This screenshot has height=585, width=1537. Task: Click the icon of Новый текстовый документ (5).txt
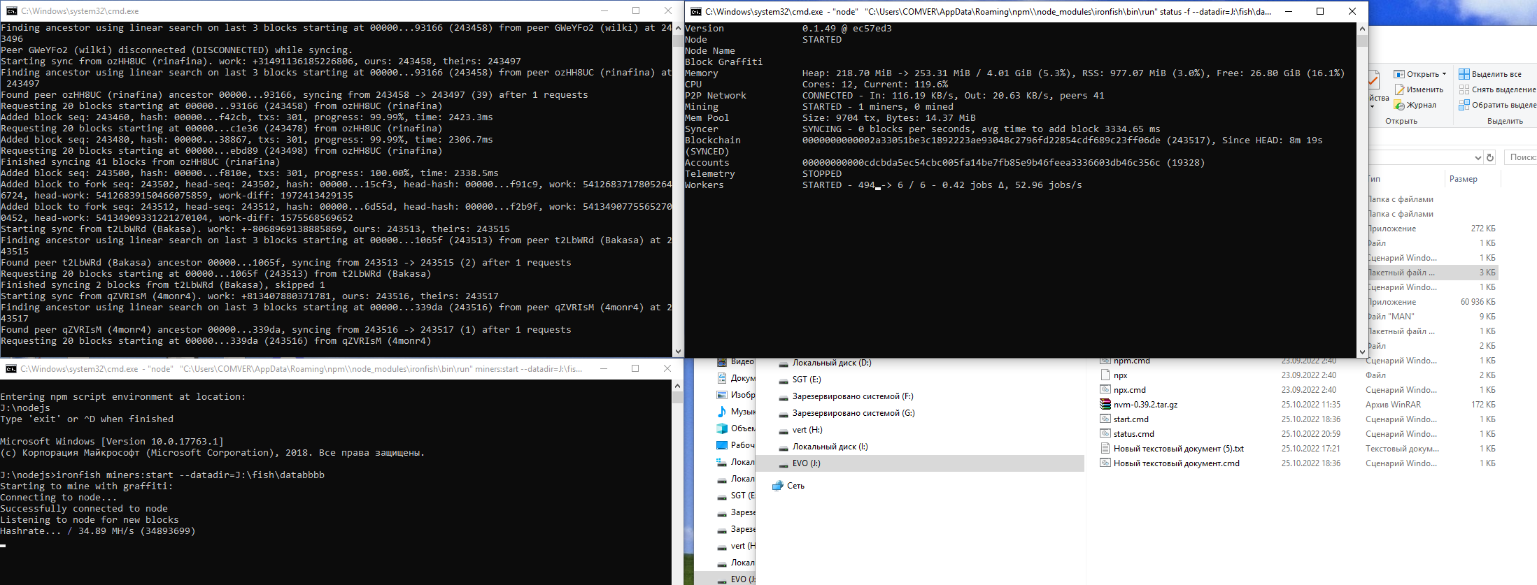click(1105, 449)
